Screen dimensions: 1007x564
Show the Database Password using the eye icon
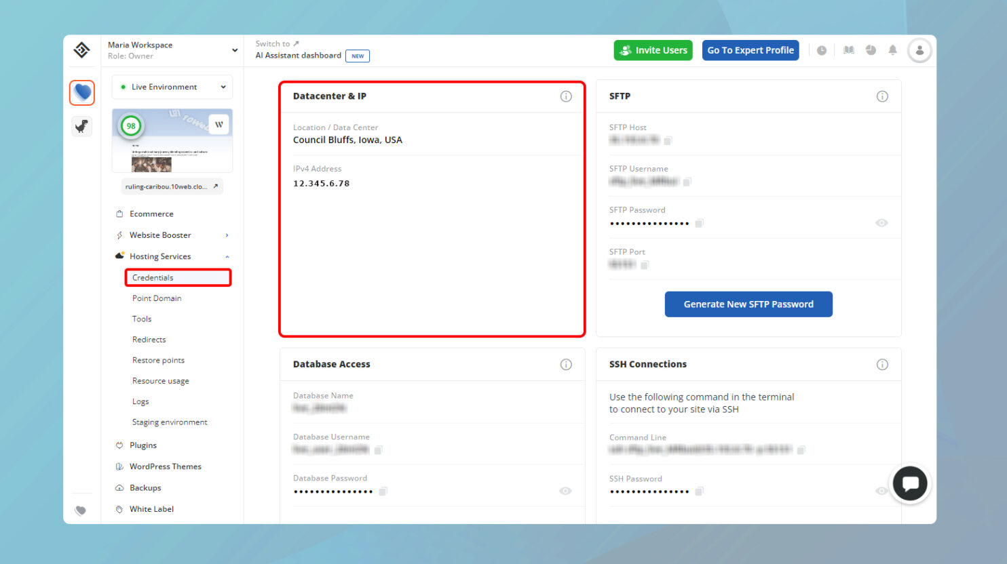coord(565,491)
